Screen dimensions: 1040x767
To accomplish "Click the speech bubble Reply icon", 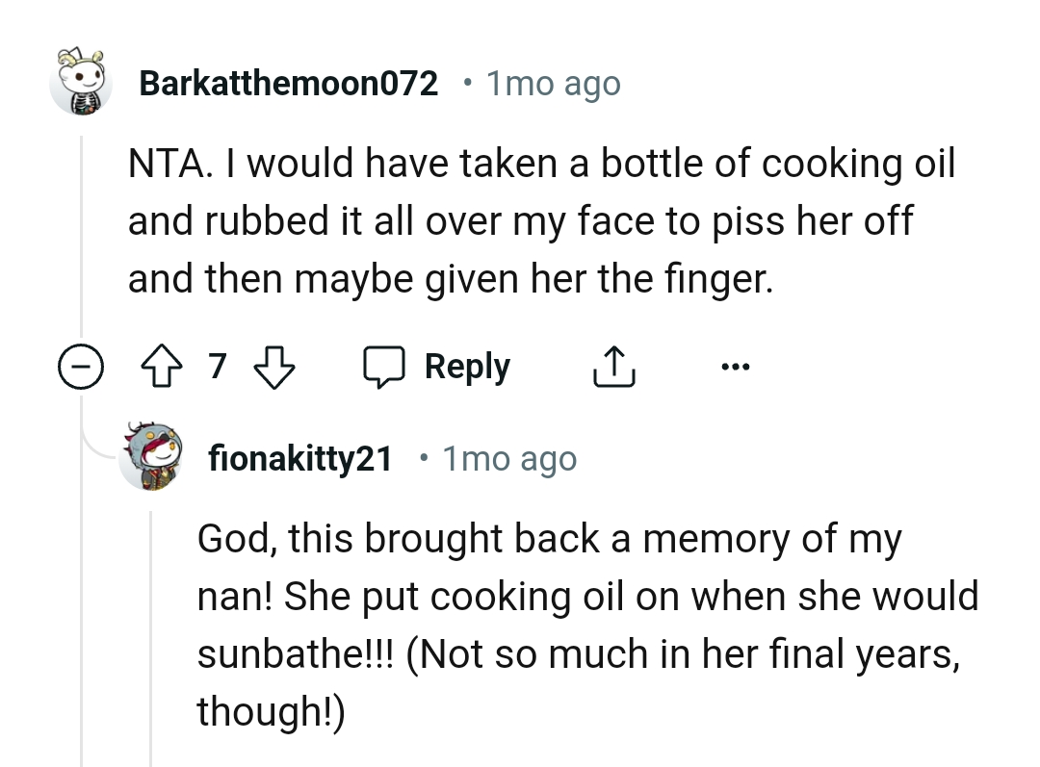I will coord(386,366).
